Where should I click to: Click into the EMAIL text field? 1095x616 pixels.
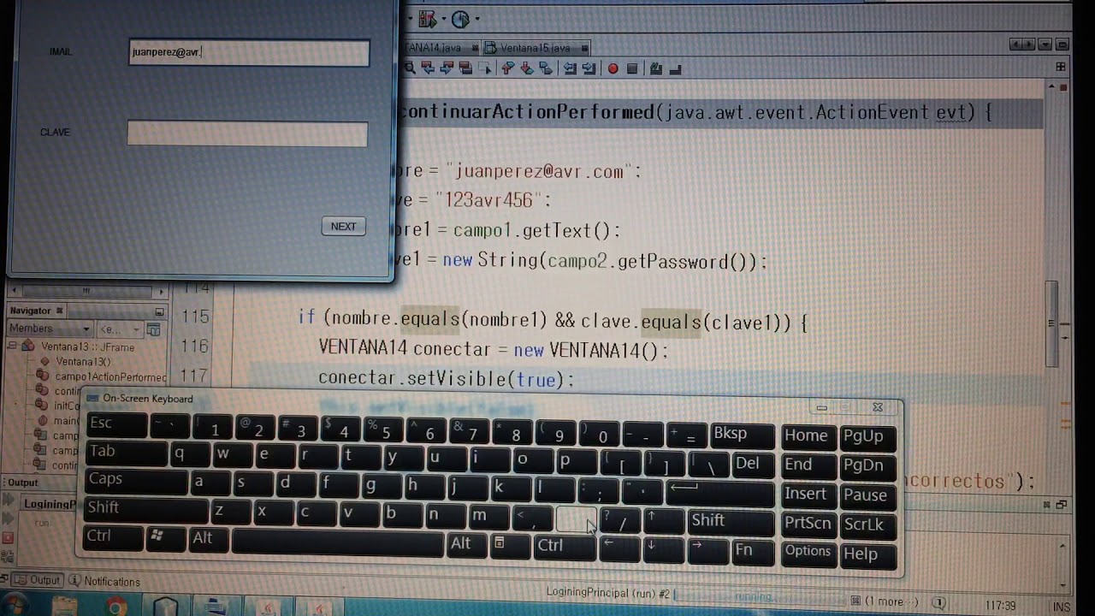pos(249,53)
